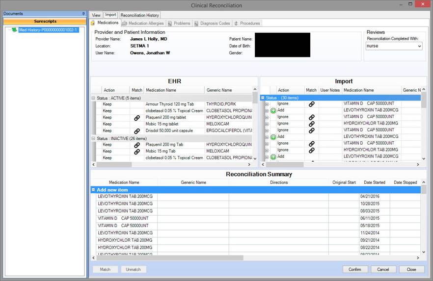Click the green Add icon on first Import LEVOTHYROXIN row

click(273, 110)
